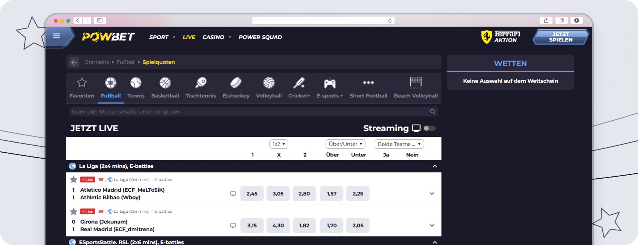This screenshot has height=245, width=638.
Task: Open the WETTEN bet slip tab
Action: [511, 63]
